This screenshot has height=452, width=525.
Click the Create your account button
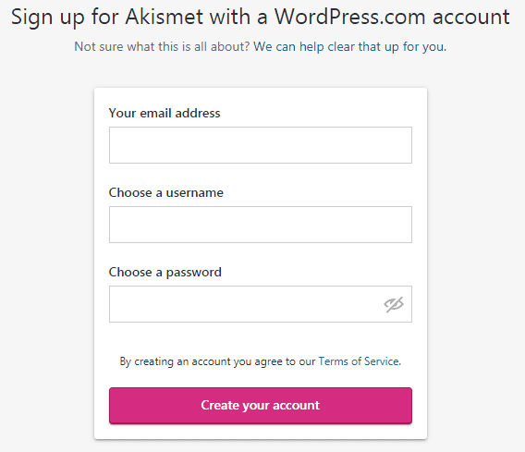point(261,406)
